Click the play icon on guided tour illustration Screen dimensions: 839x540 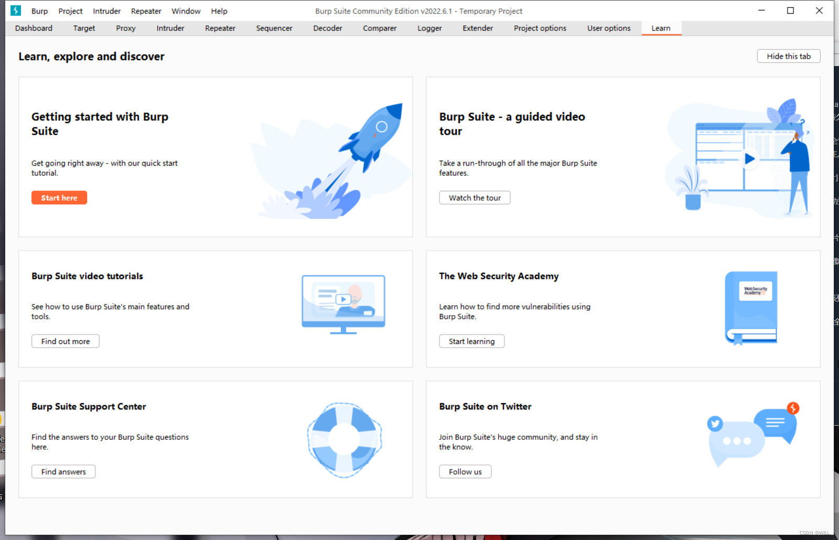750,158
